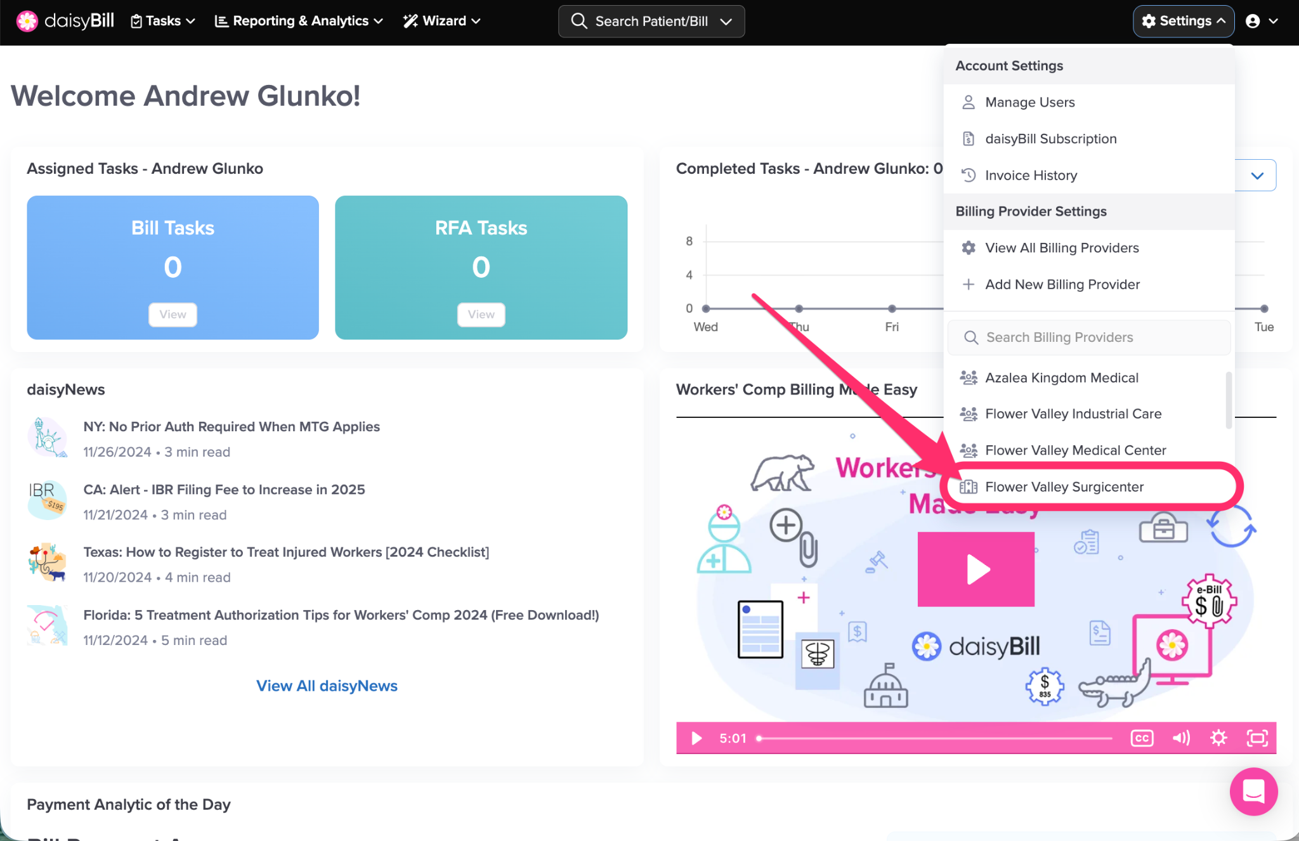Toggle closed captions on the video
This screenshot has width=1299, height=841.
(x=1142, y=738)
